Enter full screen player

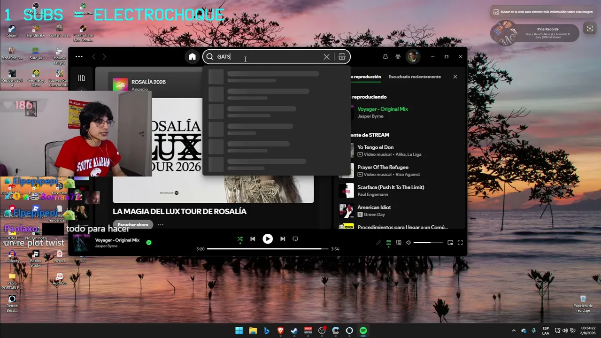tap(460, 243)
